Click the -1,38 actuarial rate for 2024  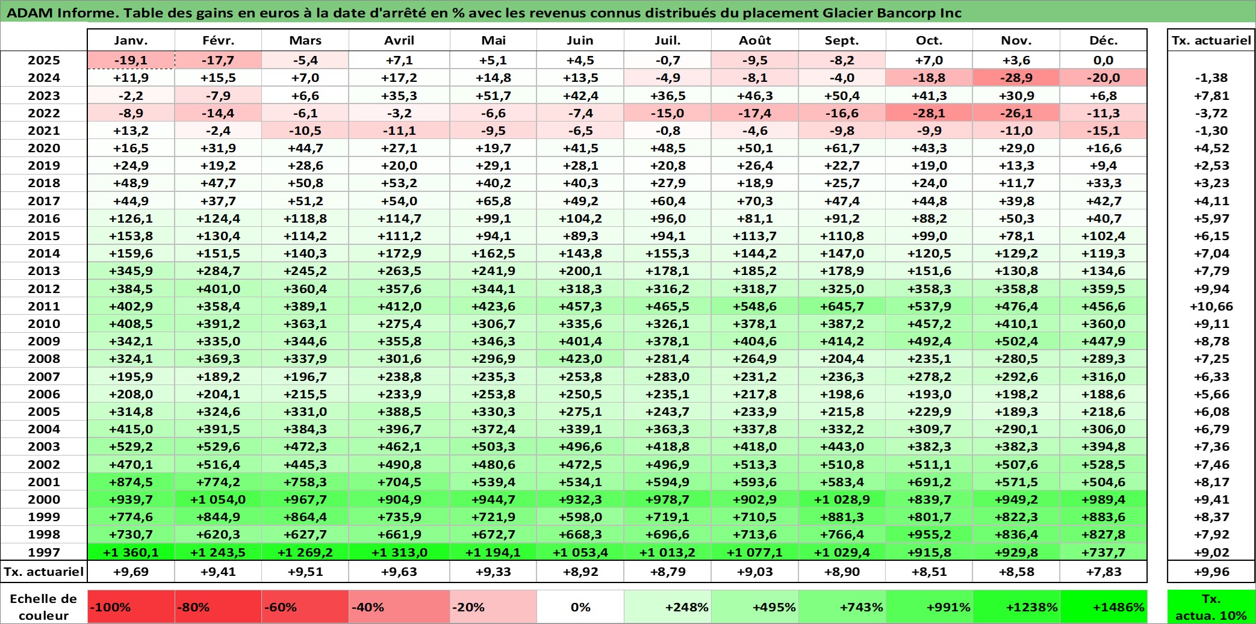click(x=1211, y=78)
